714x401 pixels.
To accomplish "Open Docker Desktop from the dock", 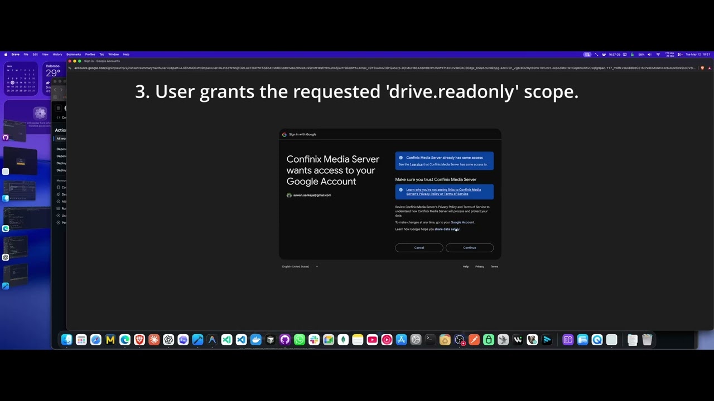I will [256, 340].
